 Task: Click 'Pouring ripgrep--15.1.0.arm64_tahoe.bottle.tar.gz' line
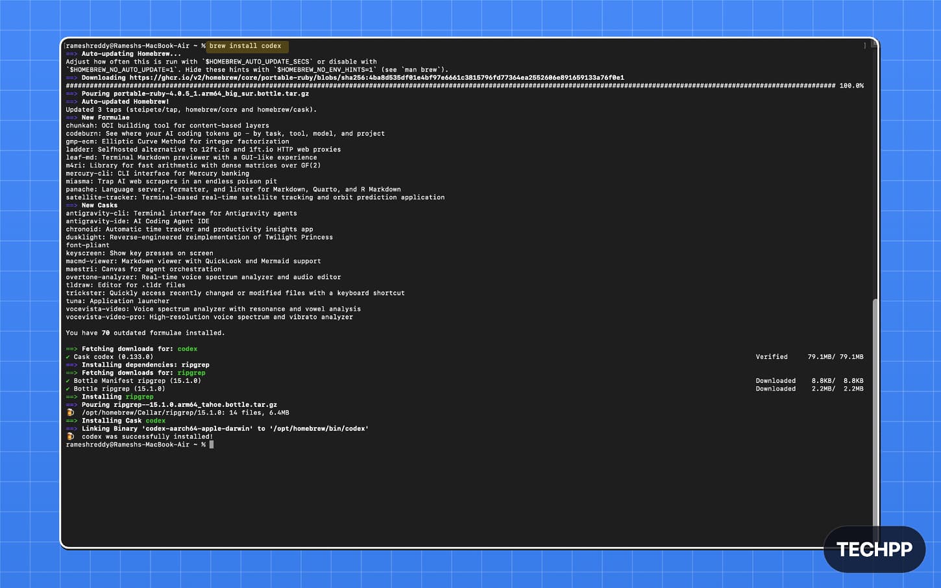171,405
